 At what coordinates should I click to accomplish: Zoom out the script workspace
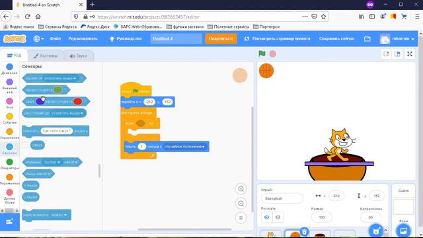point(241,204)
